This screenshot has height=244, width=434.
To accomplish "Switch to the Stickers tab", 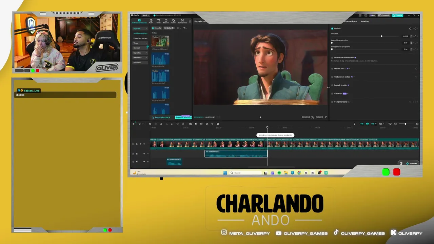I will (166, 21).
